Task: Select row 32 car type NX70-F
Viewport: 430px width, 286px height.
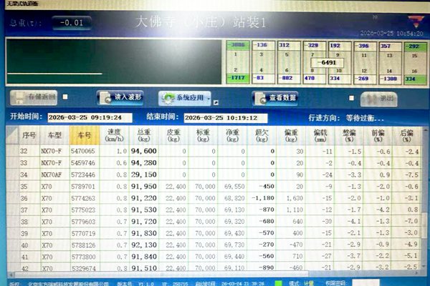Action: (x=53, y=152)
